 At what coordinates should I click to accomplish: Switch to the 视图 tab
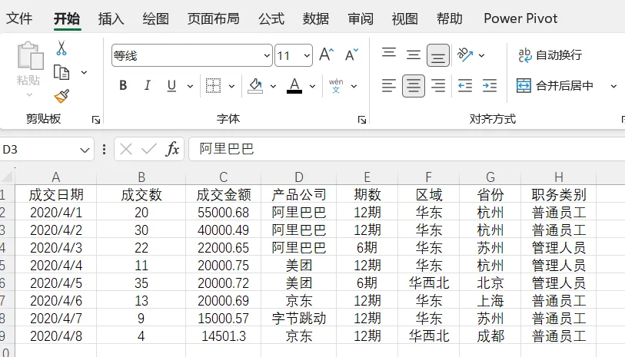404,18
